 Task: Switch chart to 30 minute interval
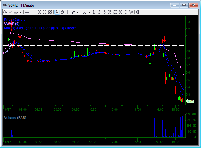(115, 12)
